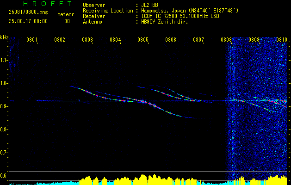
Task: Click the 0809 time marker
Action: 254,39
